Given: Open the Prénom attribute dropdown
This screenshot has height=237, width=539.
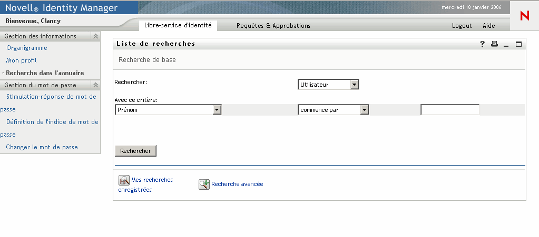Looking at the screenshot, I should point(168,110).
